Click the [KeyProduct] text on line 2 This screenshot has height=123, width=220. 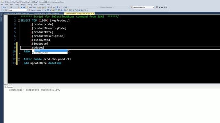click(60, 20)
